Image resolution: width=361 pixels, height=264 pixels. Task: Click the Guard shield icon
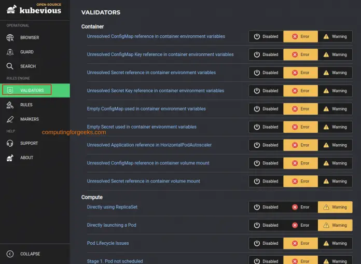pyautogui.click(x=10, y=52)
